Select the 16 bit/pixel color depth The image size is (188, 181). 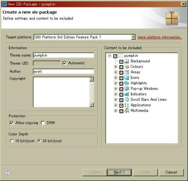coord(12,141)
